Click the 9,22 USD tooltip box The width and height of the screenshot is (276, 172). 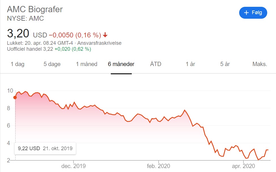point(45,148)
